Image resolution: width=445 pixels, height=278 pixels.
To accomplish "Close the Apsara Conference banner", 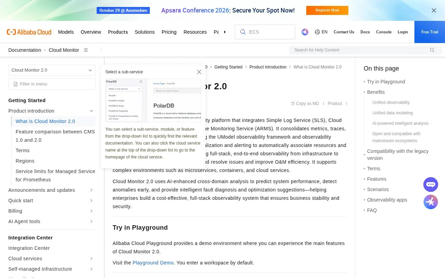I will tap(434, 10).
